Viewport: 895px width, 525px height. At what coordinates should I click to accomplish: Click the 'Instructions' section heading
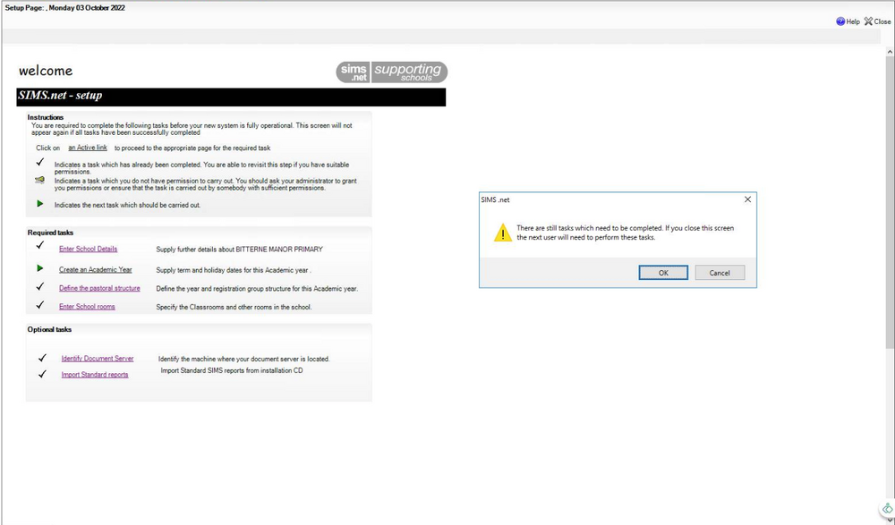pos(46,117)
